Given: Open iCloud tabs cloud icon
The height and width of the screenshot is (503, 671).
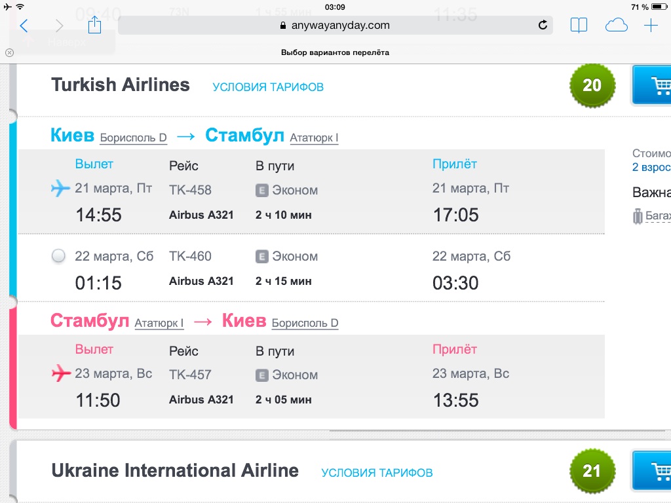Looking at the screenshot, I should coord(616,26).
